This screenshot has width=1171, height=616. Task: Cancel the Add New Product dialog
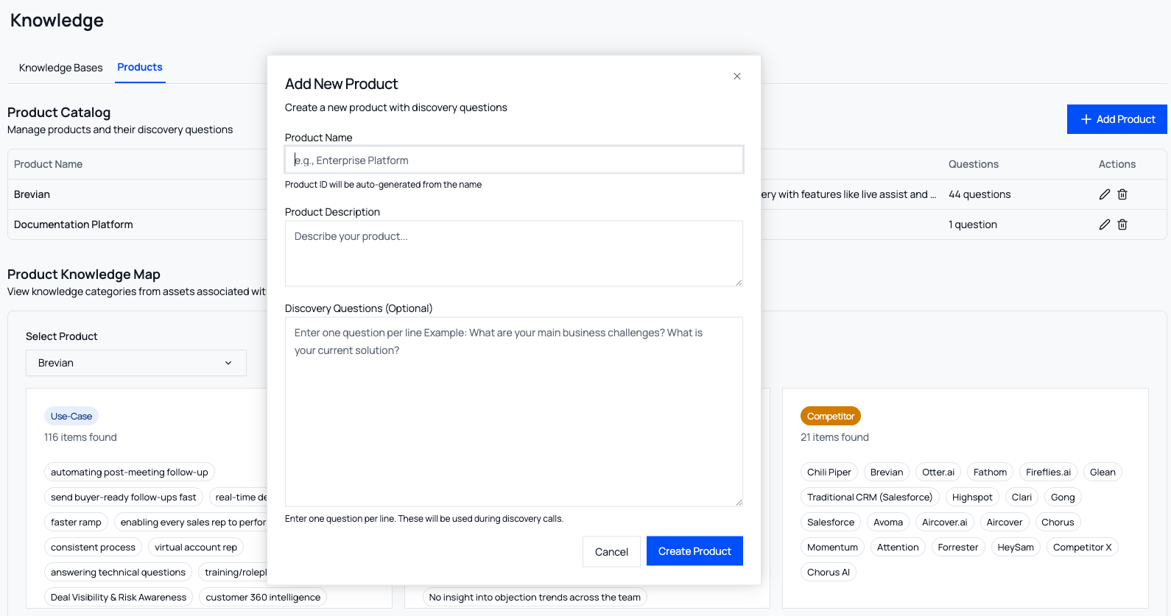(611, 551)
